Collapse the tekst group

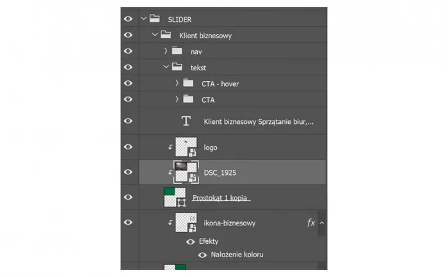point(166,67)
